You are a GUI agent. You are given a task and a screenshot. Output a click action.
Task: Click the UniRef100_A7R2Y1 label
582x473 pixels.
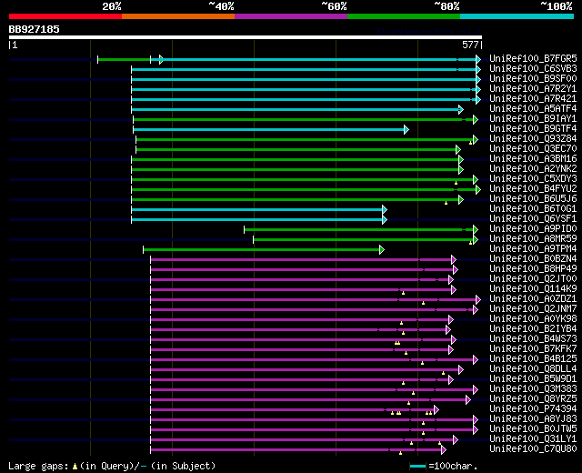point(533,89)
